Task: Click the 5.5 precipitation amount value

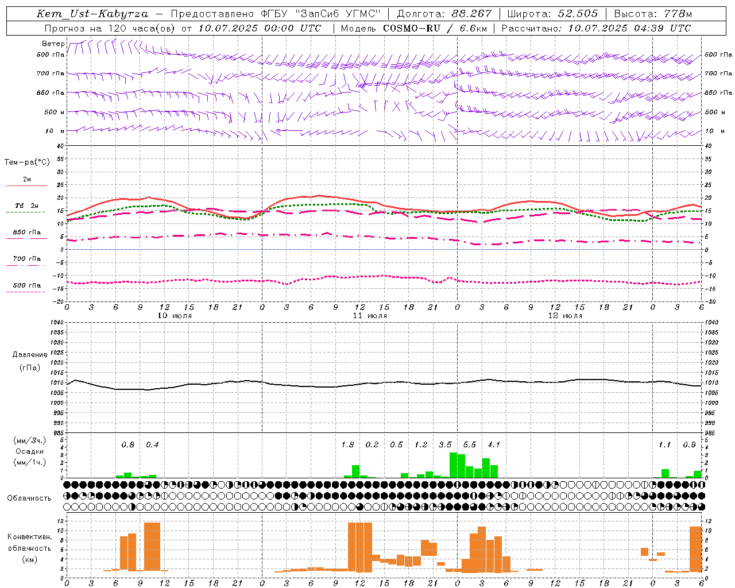Action: point(469,444)
